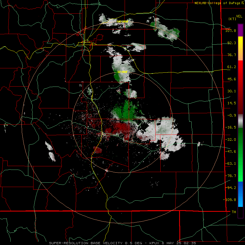245x245 pixels.
Task: Click the -32.0 scale value
Action: pyautogui.click(x=231, y=140)
